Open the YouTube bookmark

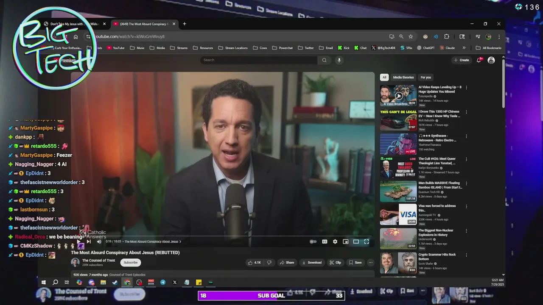coord(115,48)
